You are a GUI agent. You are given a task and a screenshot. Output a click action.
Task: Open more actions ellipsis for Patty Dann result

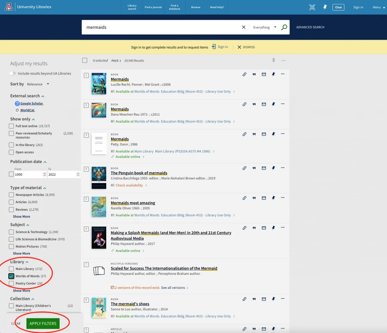(283, 134)
